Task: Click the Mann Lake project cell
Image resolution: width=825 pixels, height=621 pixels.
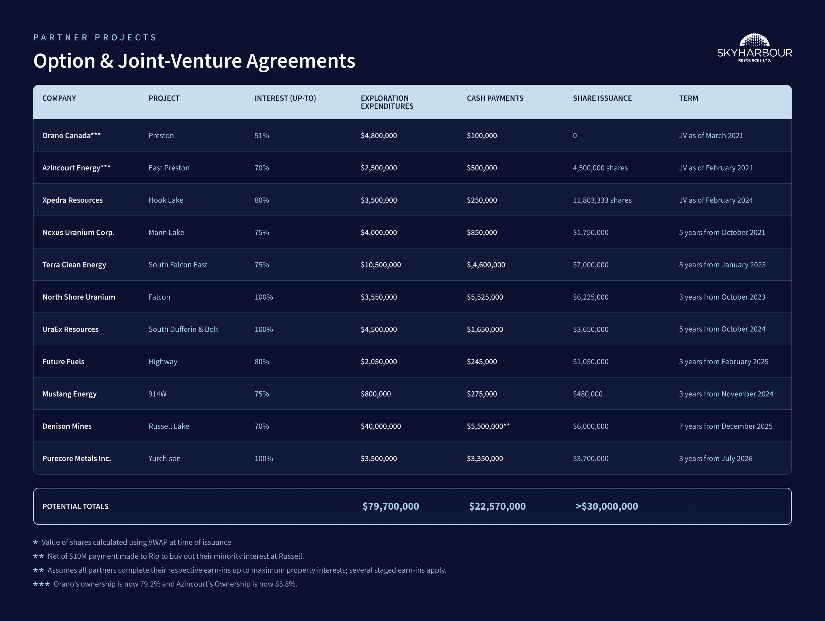Action: 166,232
